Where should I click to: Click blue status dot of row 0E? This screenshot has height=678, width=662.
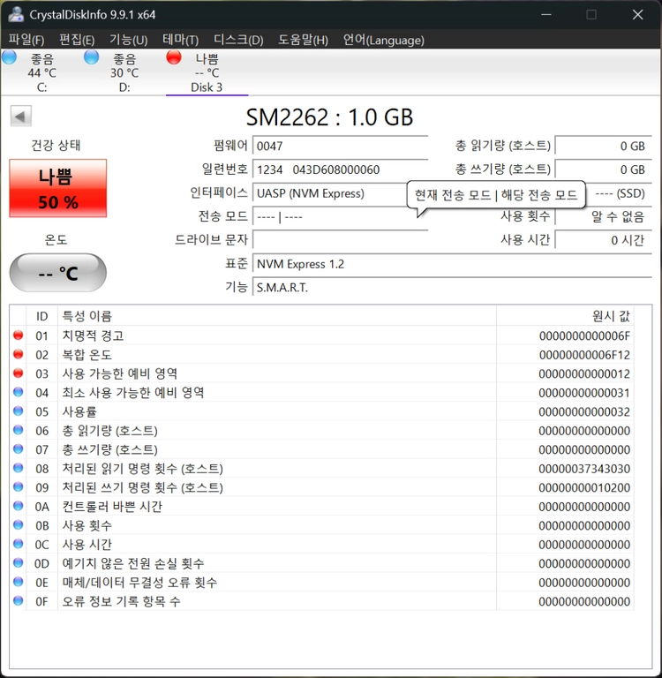tap(19, 582)
